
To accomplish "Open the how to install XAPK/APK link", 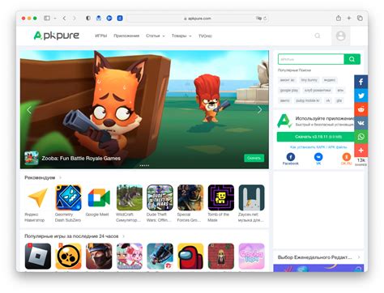I will coord(318,147).
